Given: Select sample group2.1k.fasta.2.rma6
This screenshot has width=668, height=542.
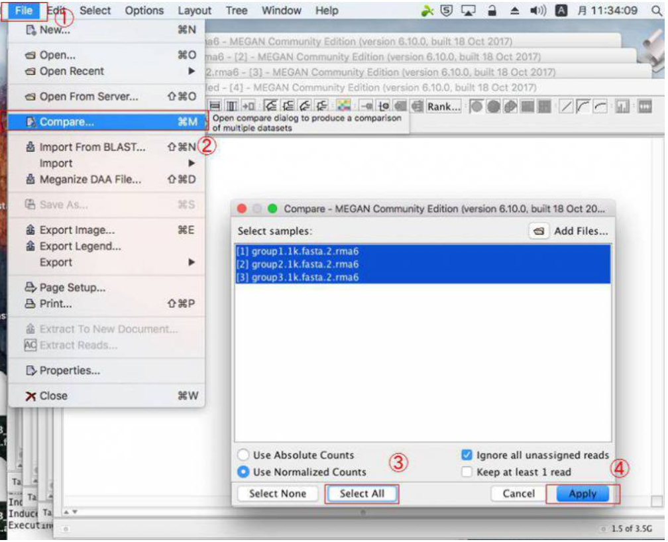Looking at the screenshot, I should pos(423,264).
